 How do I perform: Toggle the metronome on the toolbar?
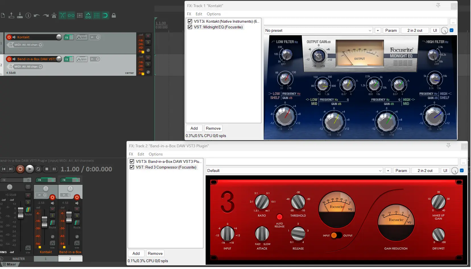(x=54, y=16)
